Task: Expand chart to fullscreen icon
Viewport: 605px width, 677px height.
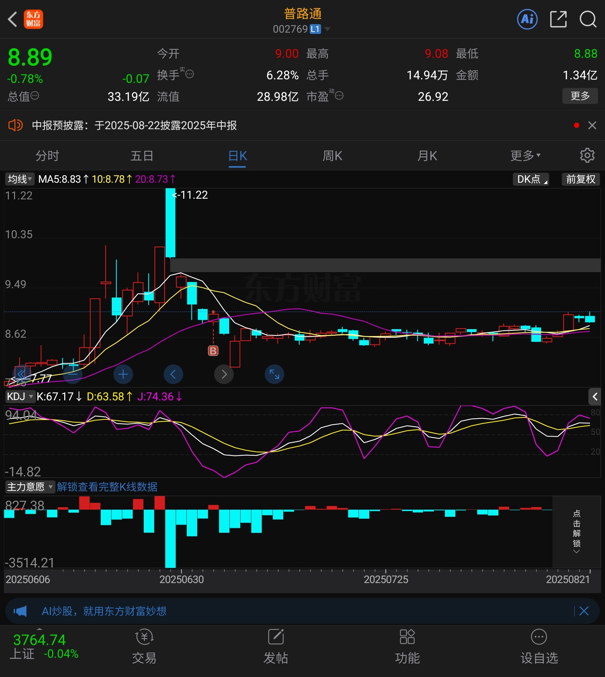Action: (x=274, y=374)
